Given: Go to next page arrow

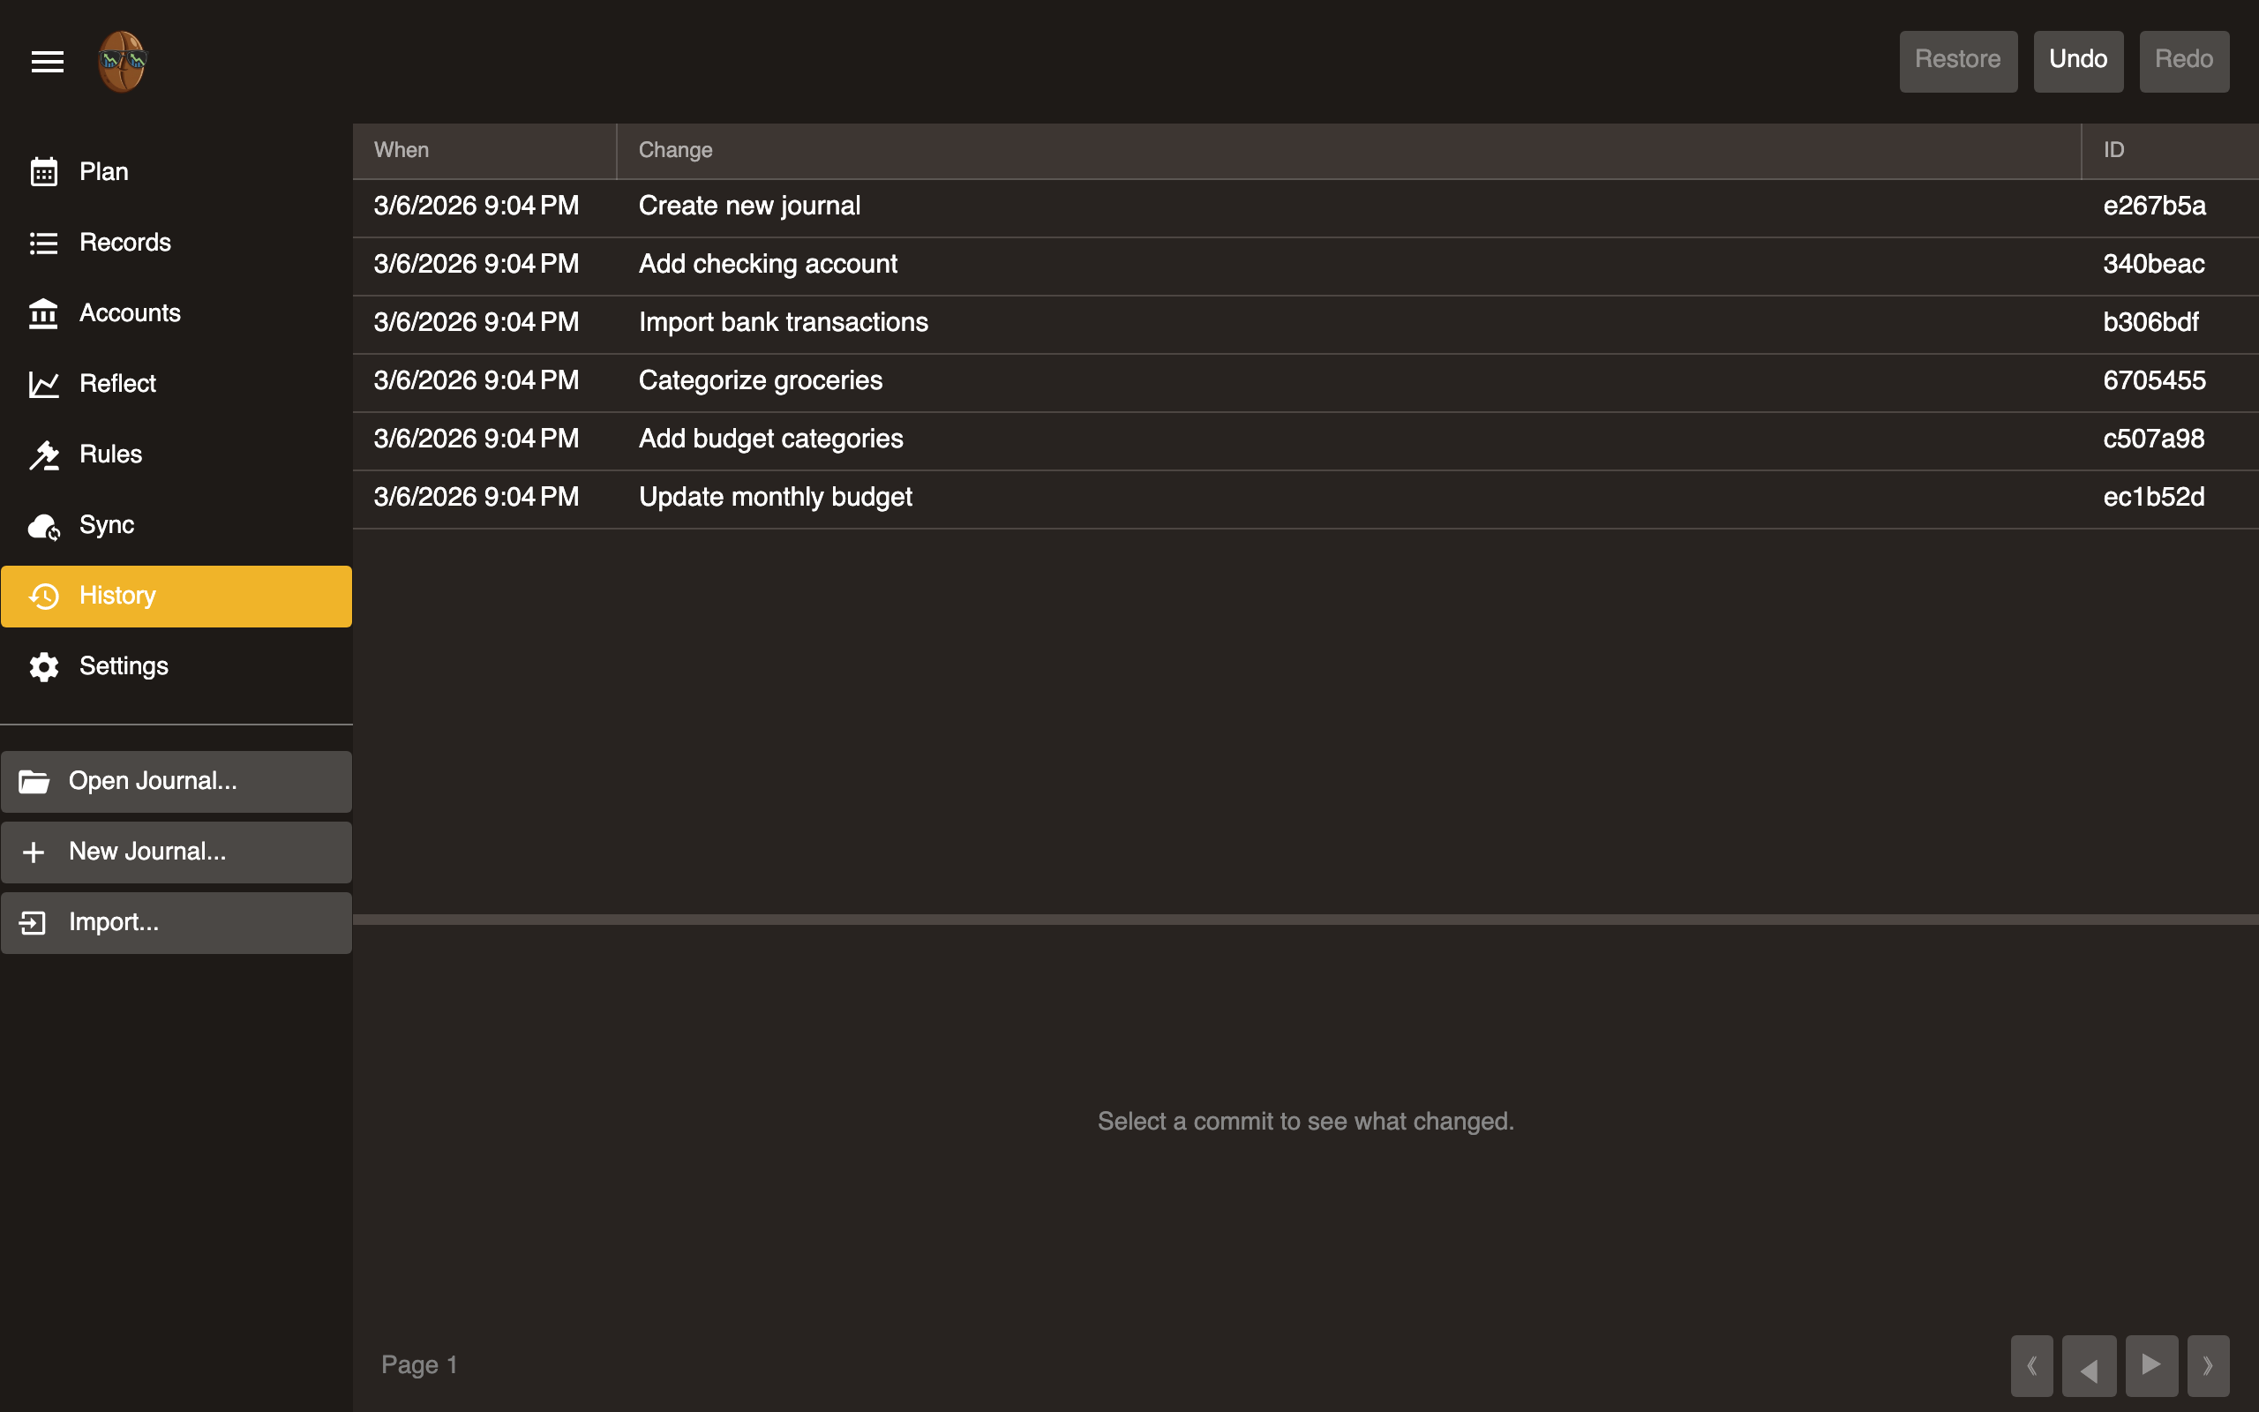Looking at the screenshot, I should (2150, 1365).
